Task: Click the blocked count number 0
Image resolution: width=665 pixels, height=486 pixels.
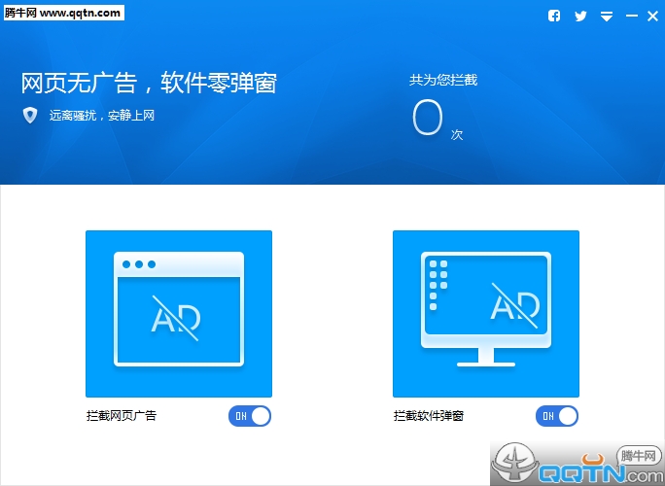Action: coord(428,118)
